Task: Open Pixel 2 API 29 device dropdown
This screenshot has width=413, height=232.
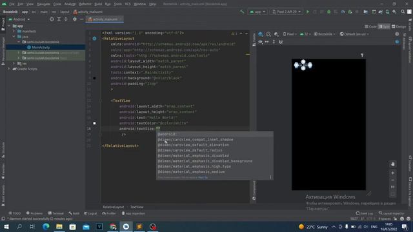Action: 287,12
